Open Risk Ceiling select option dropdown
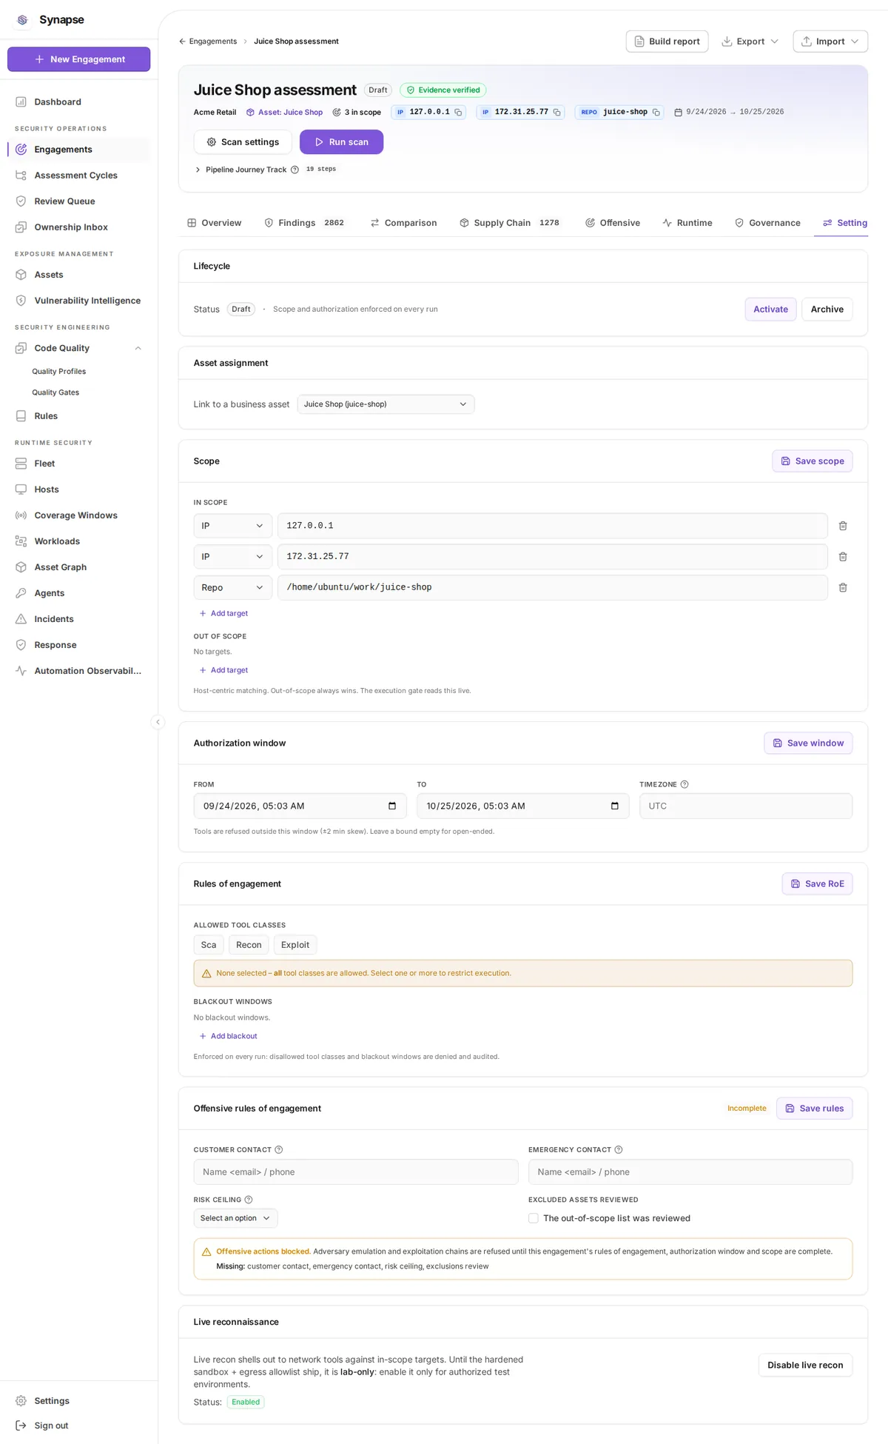The height and width of the screenshot is (1444, 888). (x=235, y=1218)
